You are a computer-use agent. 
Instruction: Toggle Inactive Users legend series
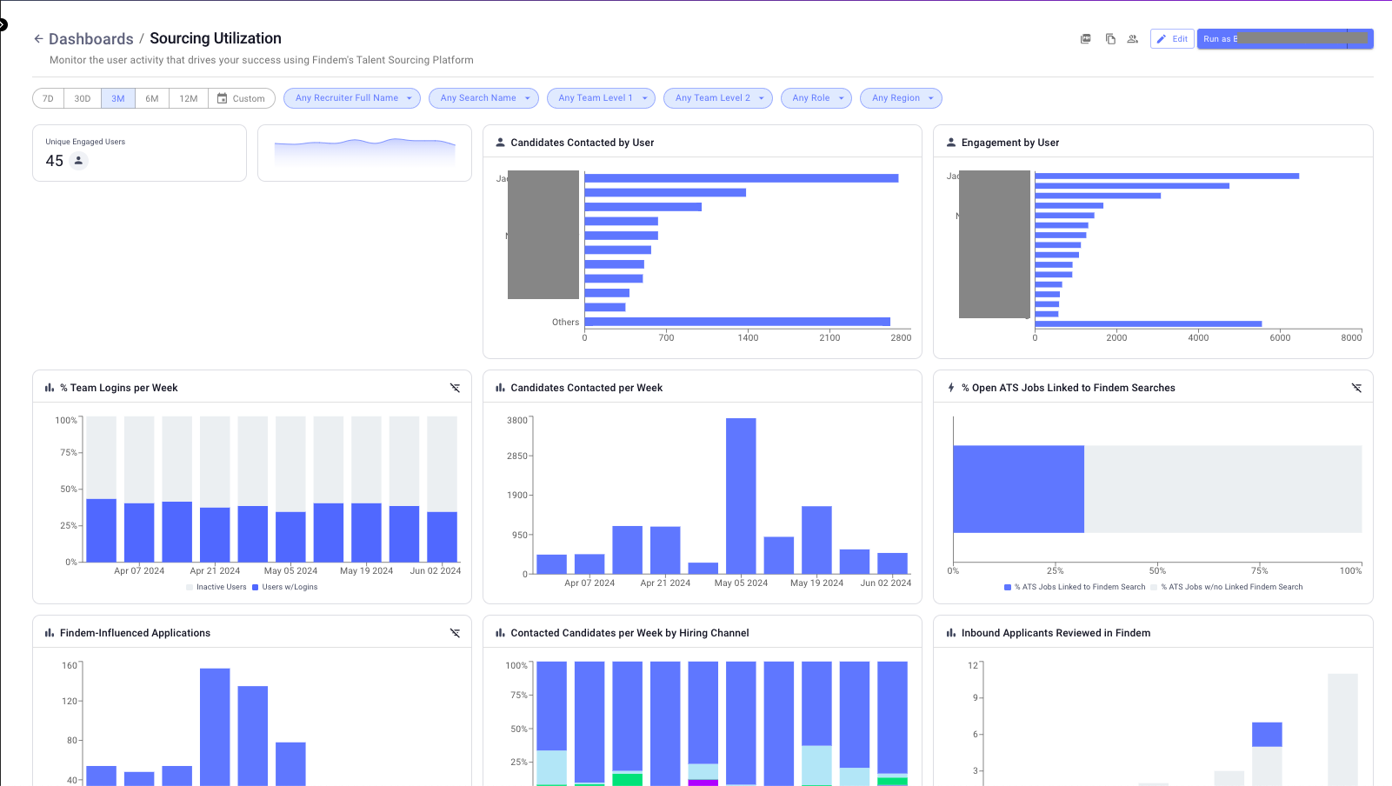pyautogui.click(x=216, y=587)
